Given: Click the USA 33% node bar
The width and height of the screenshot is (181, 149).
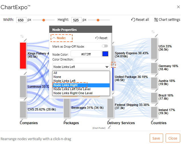Looking at the screenshot, I should tap(154, 49).
